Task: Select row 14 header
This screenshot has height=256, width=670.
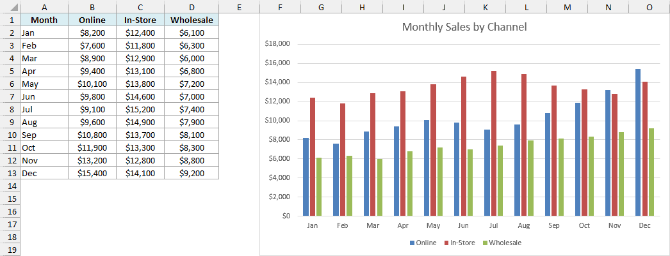Action: [10, 186]
